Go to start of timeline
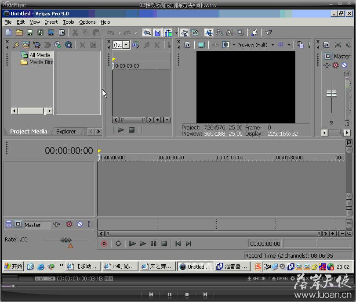Viewport: 356px width, 302px height. [178, 244]
